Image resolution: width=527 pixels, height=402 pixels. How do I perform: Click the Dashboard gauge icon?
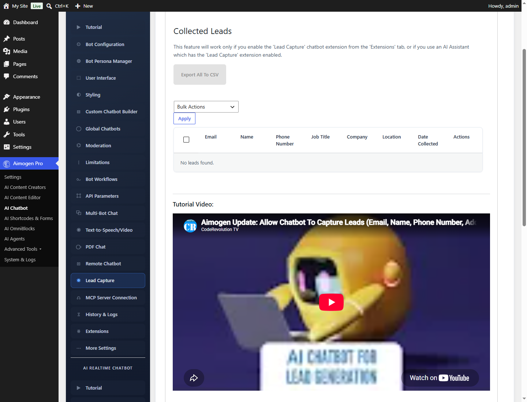7,22
